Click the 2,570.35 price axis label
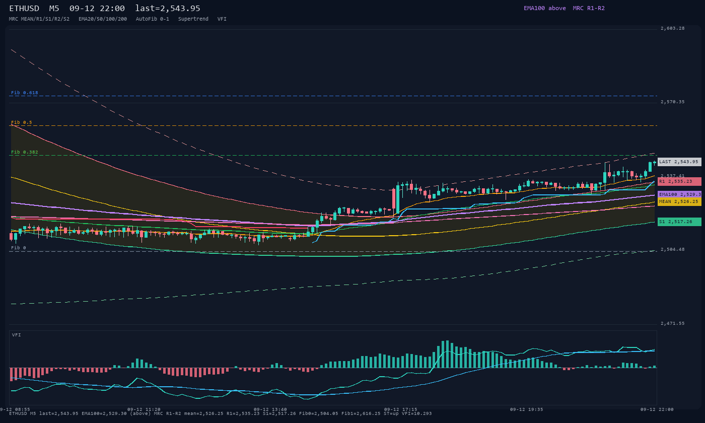Screen dimensions: 705x423 coord(673,102)
